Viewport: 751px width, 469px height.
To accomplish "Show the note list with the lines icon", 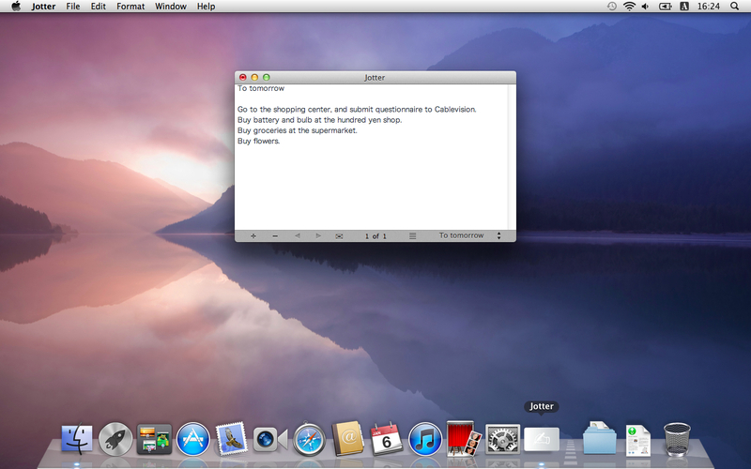I will (412, 236).
